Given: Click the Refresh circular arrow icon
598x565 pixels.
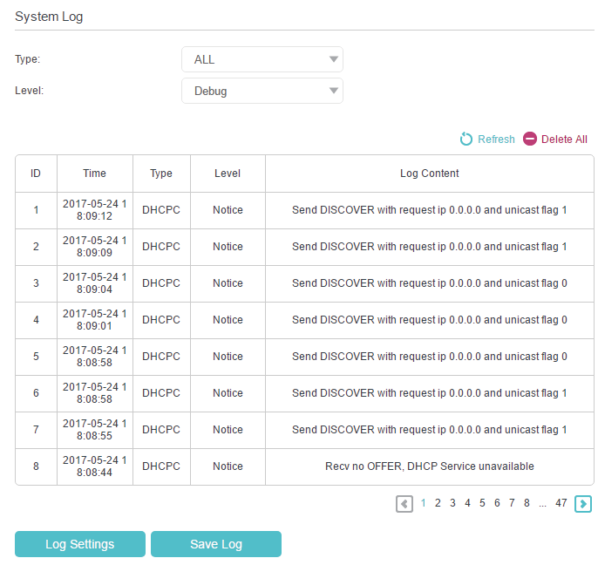Looking at the screenshot, I should tap(466, 140).
